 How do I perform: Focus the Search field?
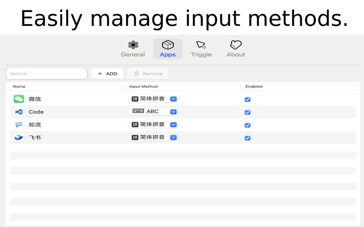tap(46, 74)
